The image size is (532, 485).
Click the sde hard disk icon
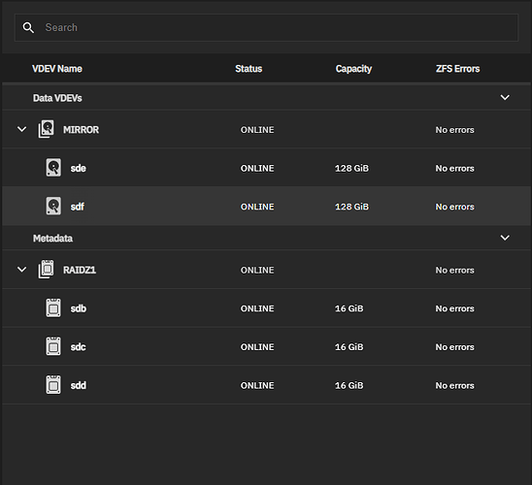pyautogui.click(x=53, y=168)
